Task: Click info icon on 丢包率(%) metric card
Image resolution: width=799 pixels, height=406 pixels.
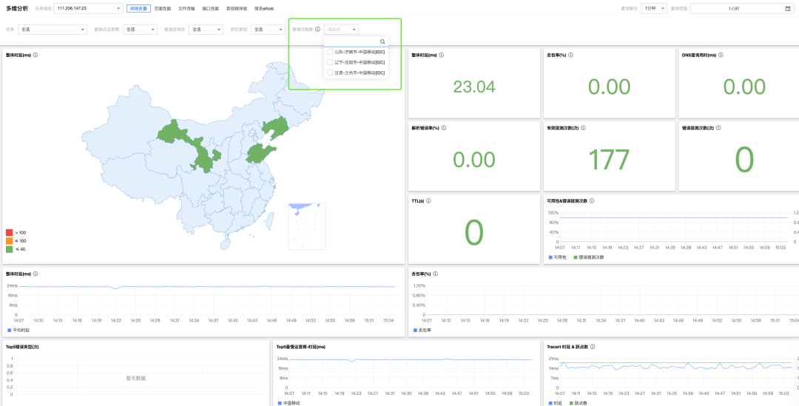Action: pos(570,55)
